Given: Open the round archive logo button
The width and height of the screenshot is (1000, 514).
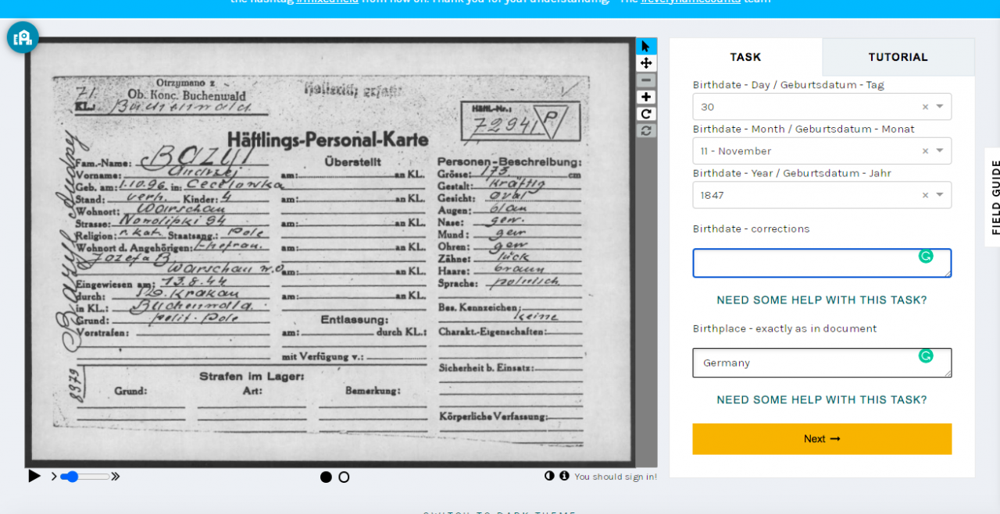Looking at the screenshot, I should point(23,37).
